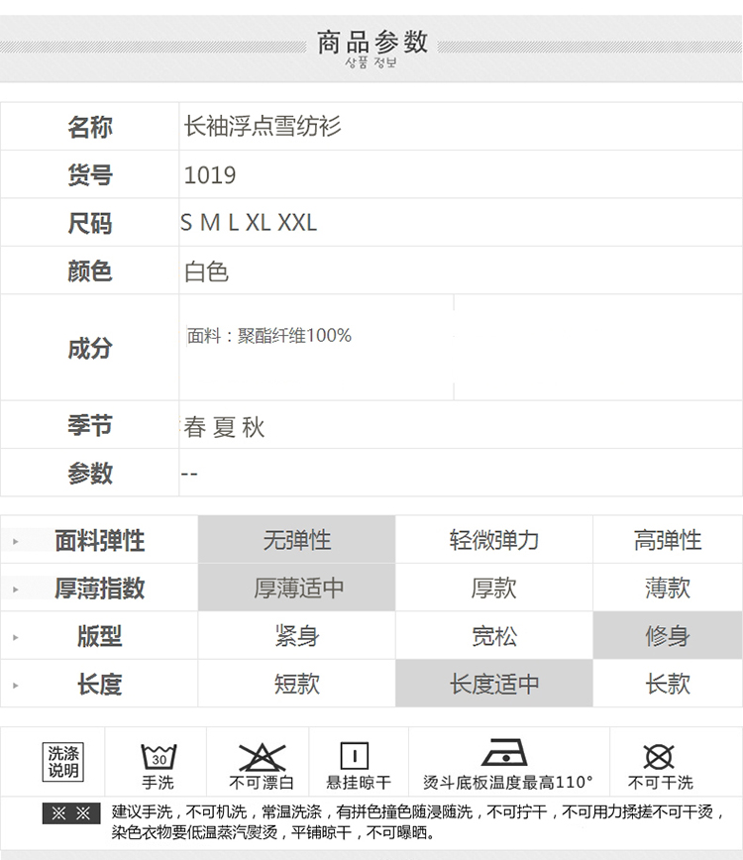Click the 洗涤说明 label box
The image size is (743, 860).
[63, 762]
